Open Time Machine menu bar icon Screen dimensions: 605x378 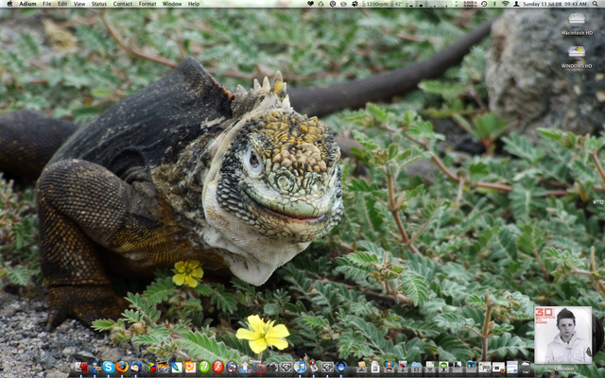[484, 4]
